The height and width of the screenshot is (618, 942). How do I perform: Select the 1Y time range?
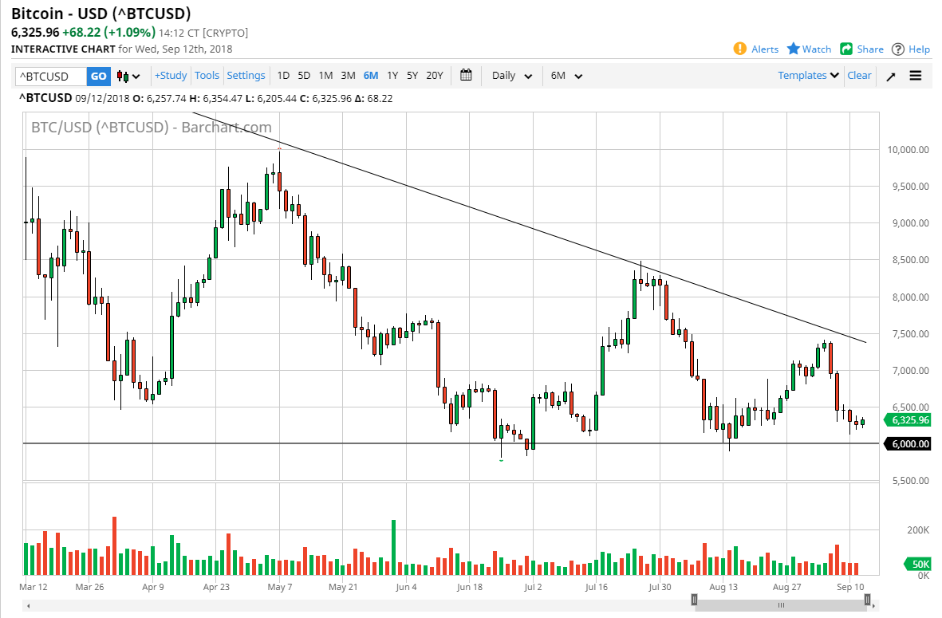392,75
